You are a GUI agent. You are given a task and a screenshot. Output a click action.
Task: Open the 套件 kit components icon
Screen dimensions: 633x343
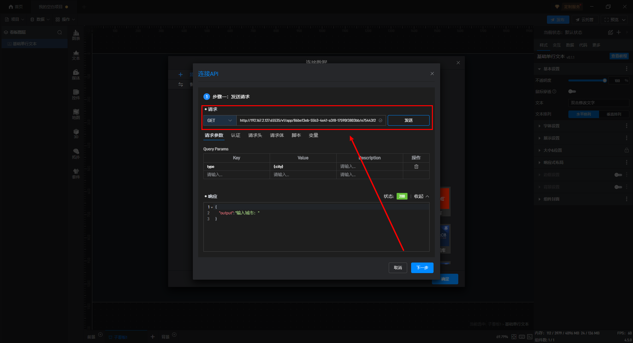coord(76,173)
